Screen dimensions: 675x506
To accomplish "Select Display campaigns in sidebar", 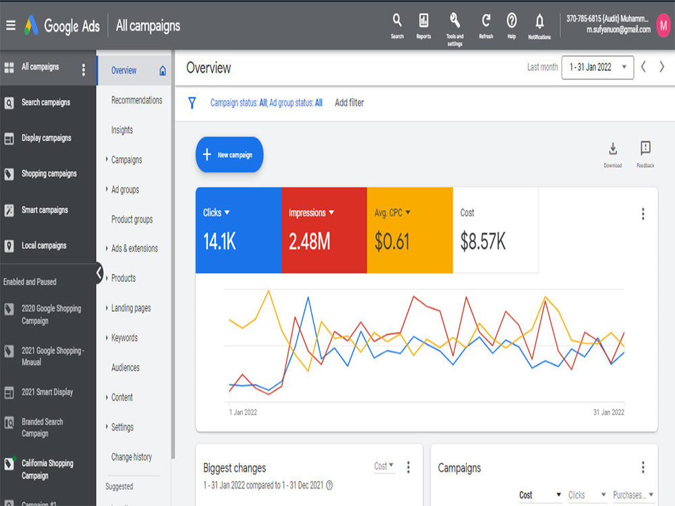I will point(48,138).
